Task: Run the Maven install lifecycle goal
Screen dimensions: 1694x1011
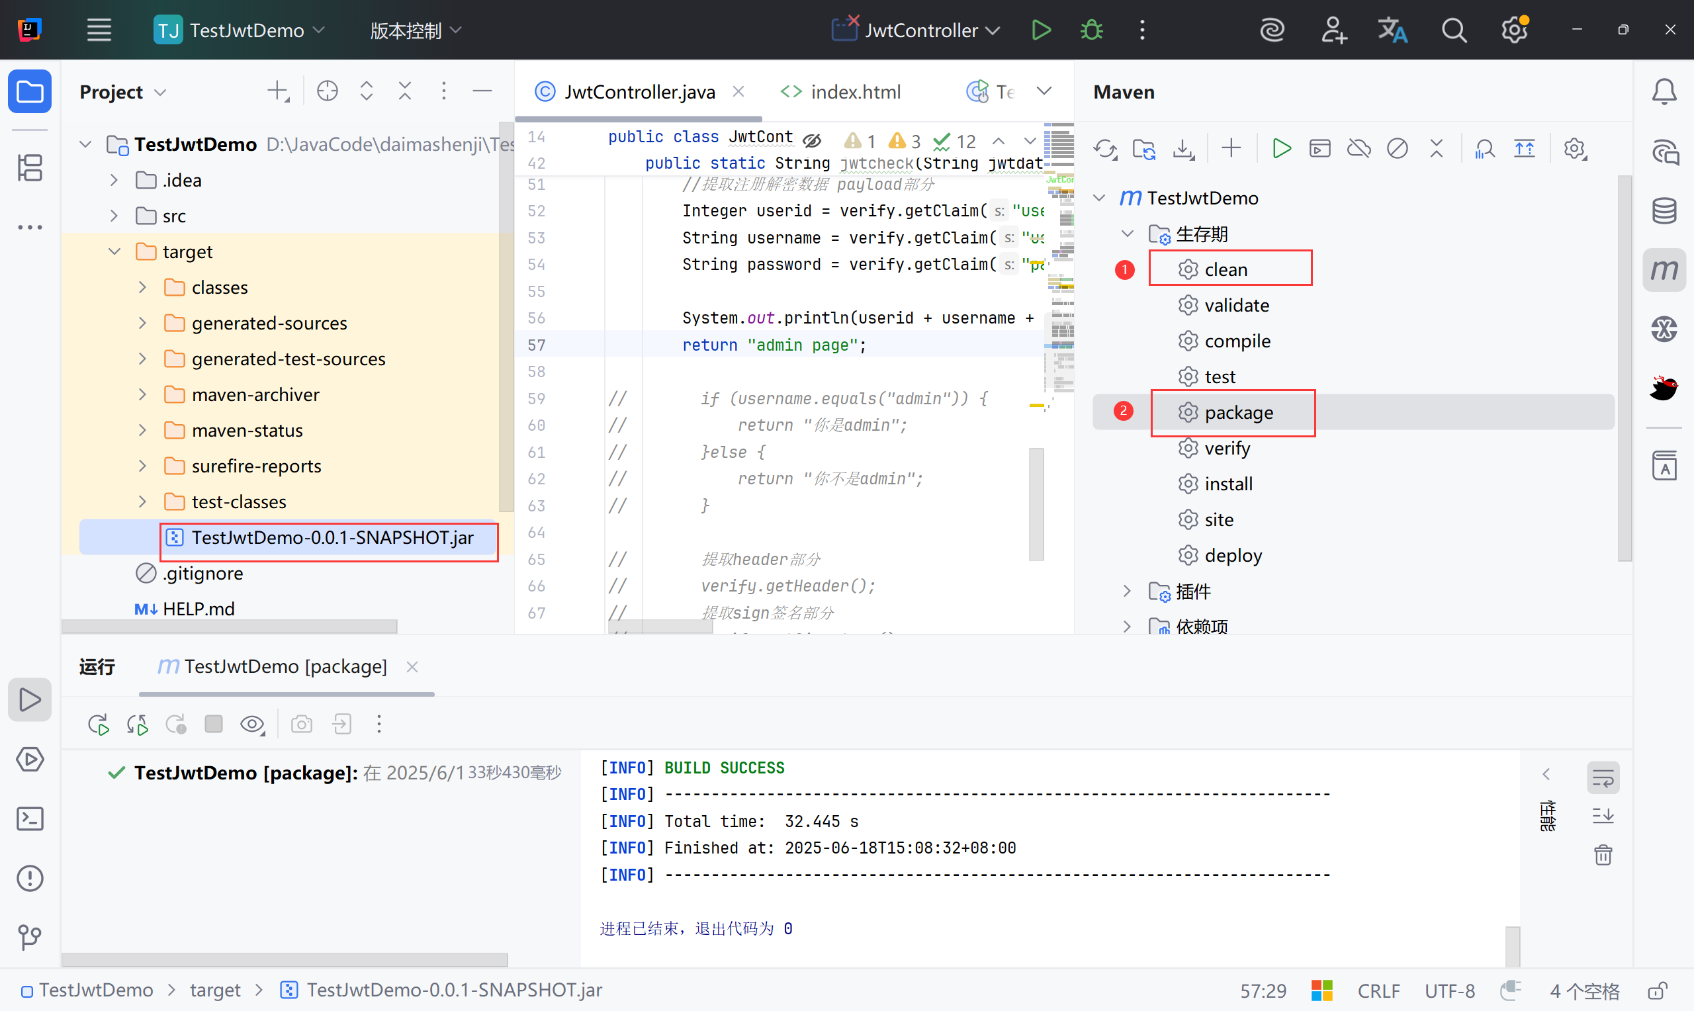Action: click(x=1228, y=484)
